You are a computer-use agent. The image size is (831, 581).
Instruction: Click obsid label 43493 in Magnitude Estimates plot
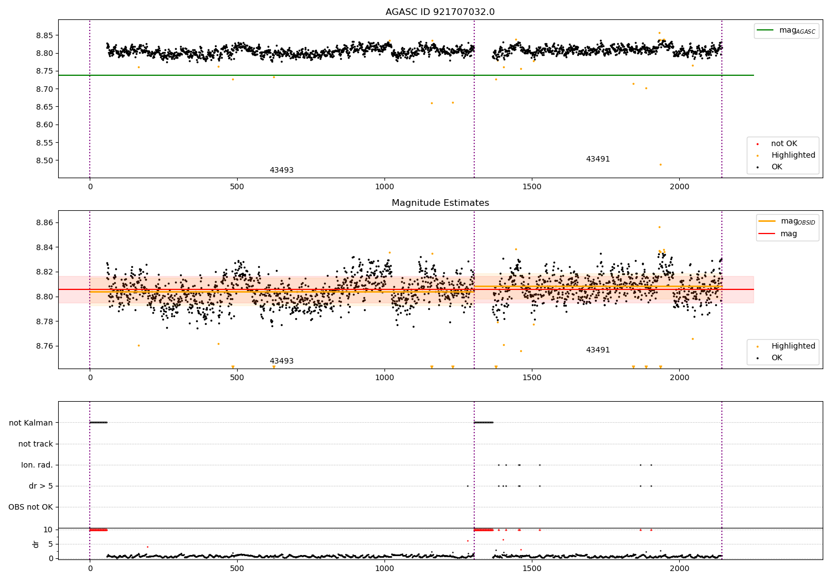[x=281, y=361]
